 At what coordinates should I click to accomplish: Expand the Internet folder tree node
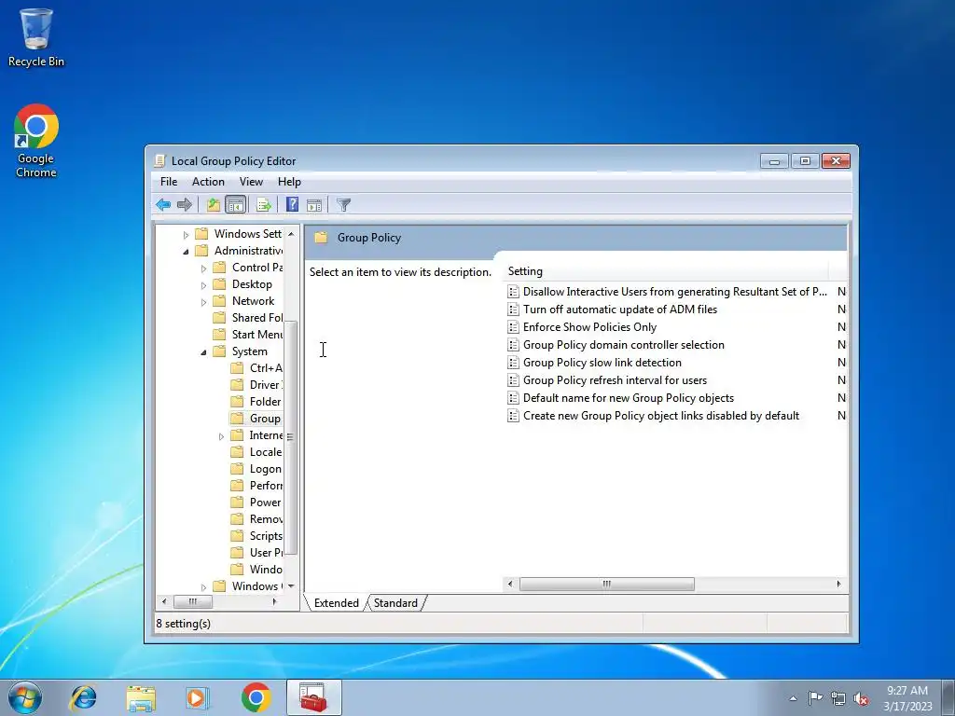pos(221,436)
